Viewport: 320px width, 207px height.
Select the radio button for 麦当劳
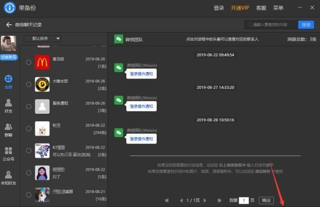pyautogui.click(x=29, y=62)
